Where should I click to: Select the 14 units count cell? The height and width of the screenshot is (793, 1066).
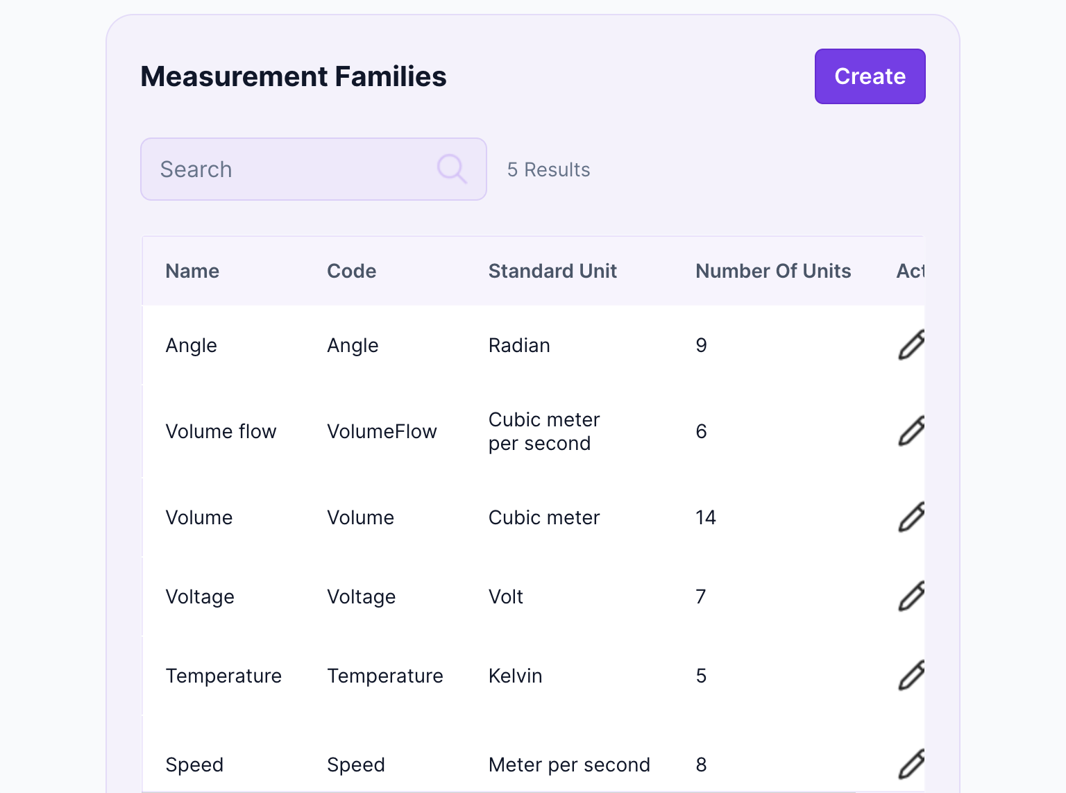(x=706, y=517)
